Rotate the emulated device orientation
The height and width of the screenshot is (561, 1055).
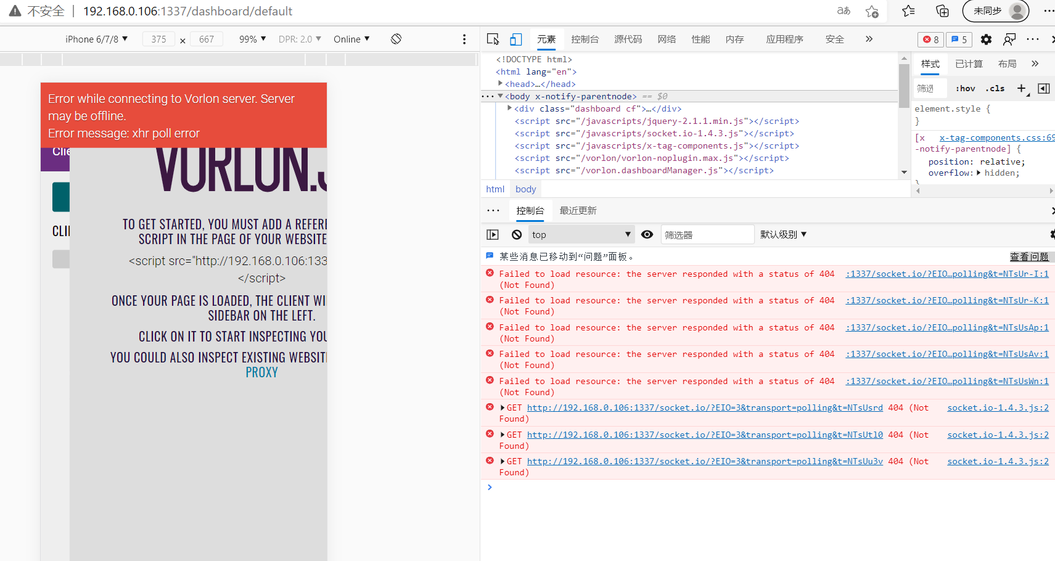pyautogui.click(x=396, y=39)
